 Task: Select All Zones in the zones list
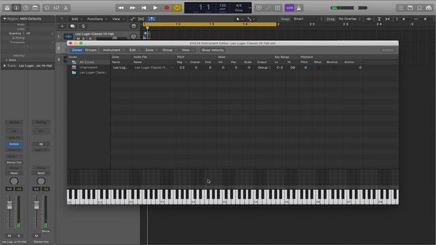[x=87, y=62]
